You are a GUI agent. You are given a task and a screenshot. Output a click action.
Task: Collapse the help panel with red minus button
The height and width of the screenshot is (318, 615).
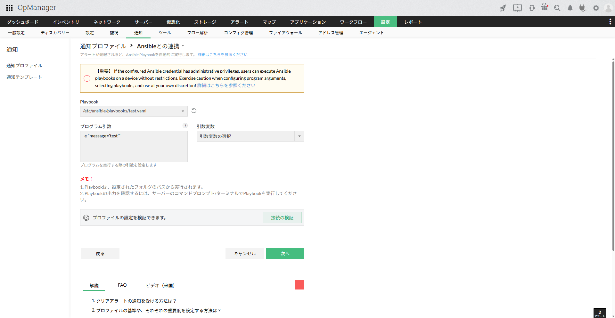(299, 285)
